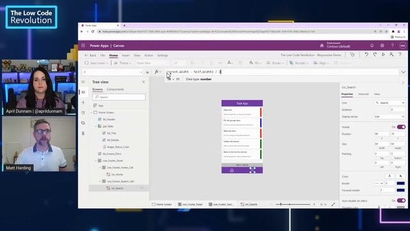Switch to the Advanced properties tab
410x231 pixels.
coord(363,94)
